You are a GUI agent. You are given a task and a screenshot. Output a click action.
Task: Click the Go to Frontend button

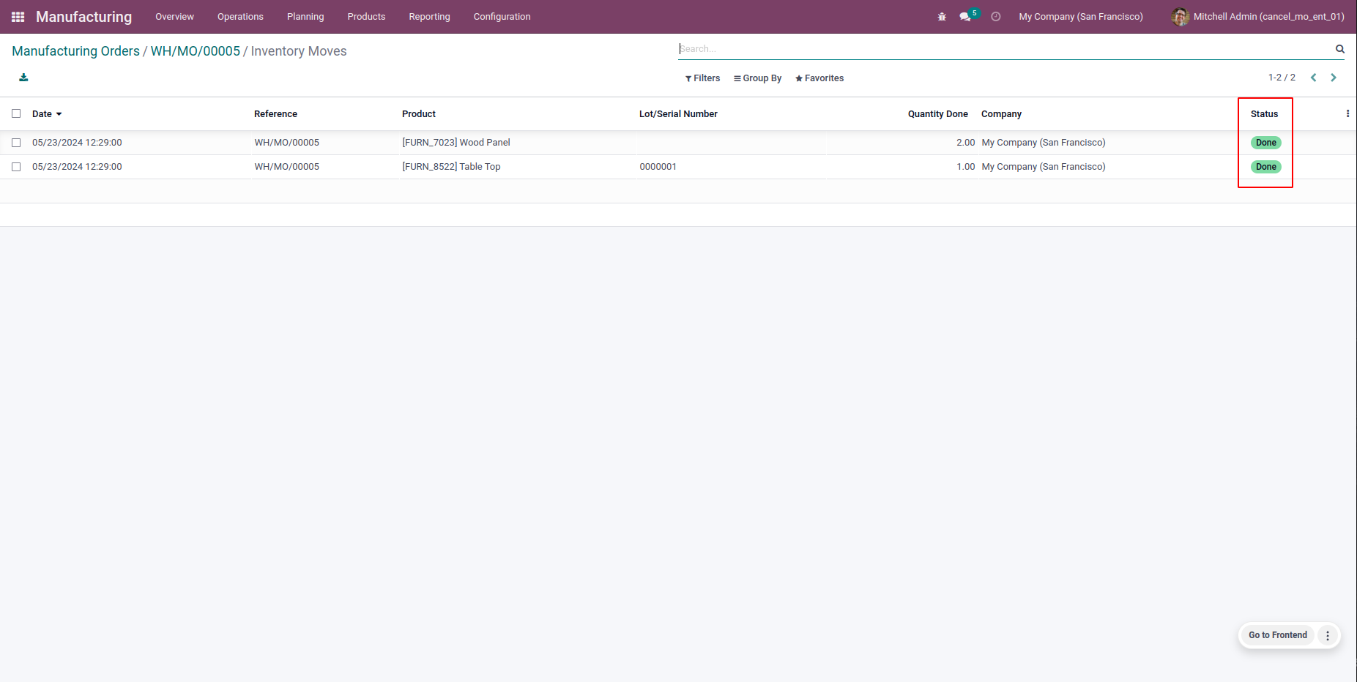click(1278, 635)
